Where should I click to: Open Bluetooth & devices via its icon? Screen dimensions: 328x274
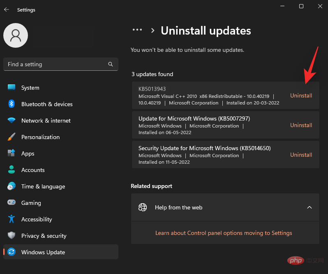tap(12, 104)
